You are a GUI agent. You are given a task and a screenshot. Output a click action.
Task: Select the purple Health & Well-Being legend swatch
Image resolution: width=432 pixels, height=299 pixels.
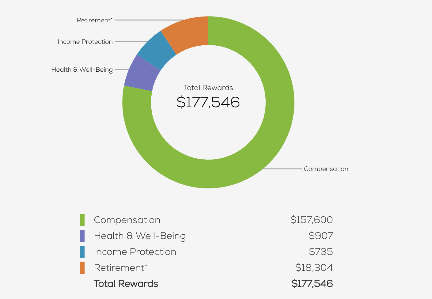(82, 236)
